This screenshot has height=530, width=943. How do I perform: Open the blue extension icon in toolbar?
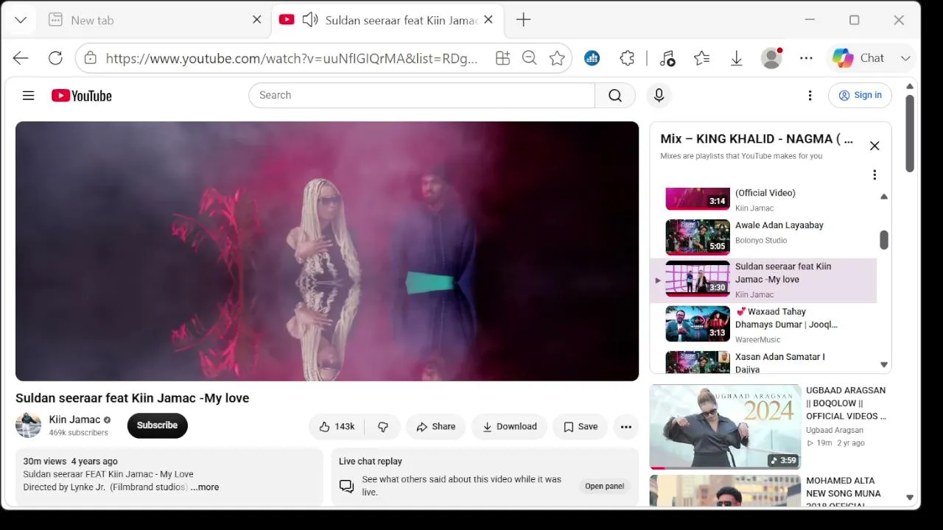click(592, 58)
